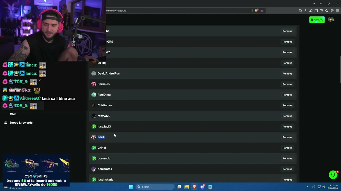
Task: Click the username RaulDima
Action: pyautogui.click(x=104, y=95)
